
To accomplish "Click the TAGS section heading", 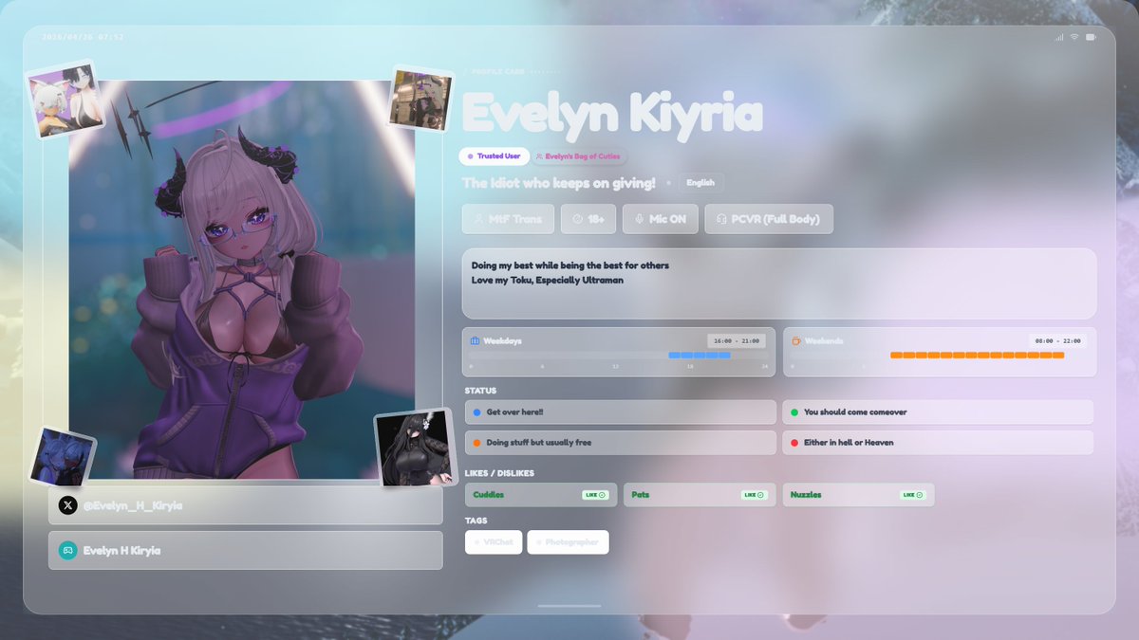I will point(476,521).
